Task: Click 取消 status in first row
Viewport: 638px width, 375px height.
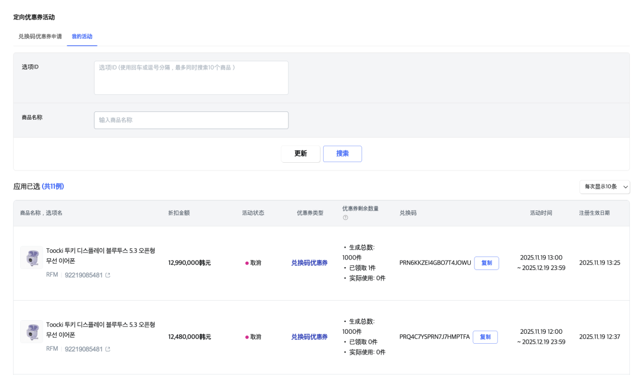Action: pyautogui.click(x=255, y=263)
